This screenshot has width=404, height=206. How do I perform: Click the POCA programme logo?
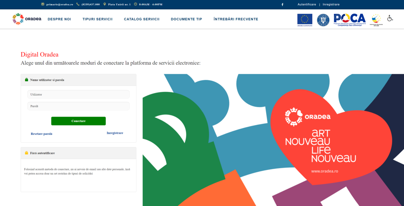pos(349,19)
